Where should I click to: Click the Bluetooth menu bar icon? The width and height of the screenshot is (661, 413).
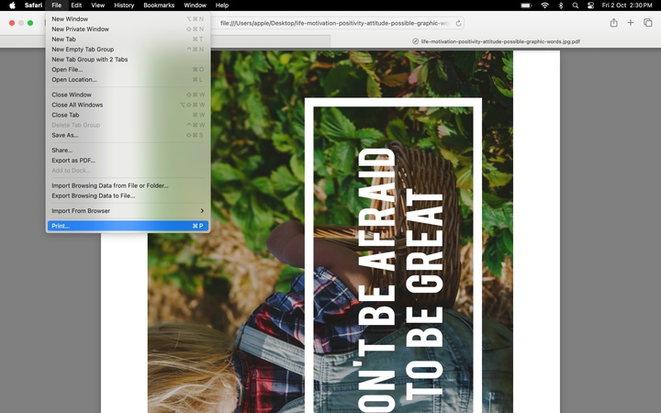pyautogui.click(x=561, y=6)
